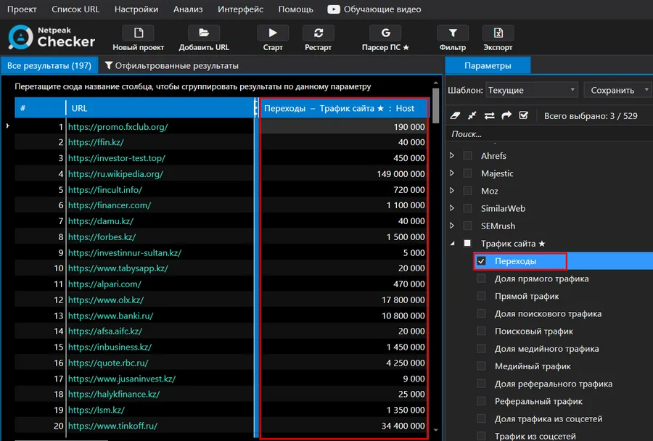
Task: Toggle the Ahrefs checkbox
Action: click(468, 155)
